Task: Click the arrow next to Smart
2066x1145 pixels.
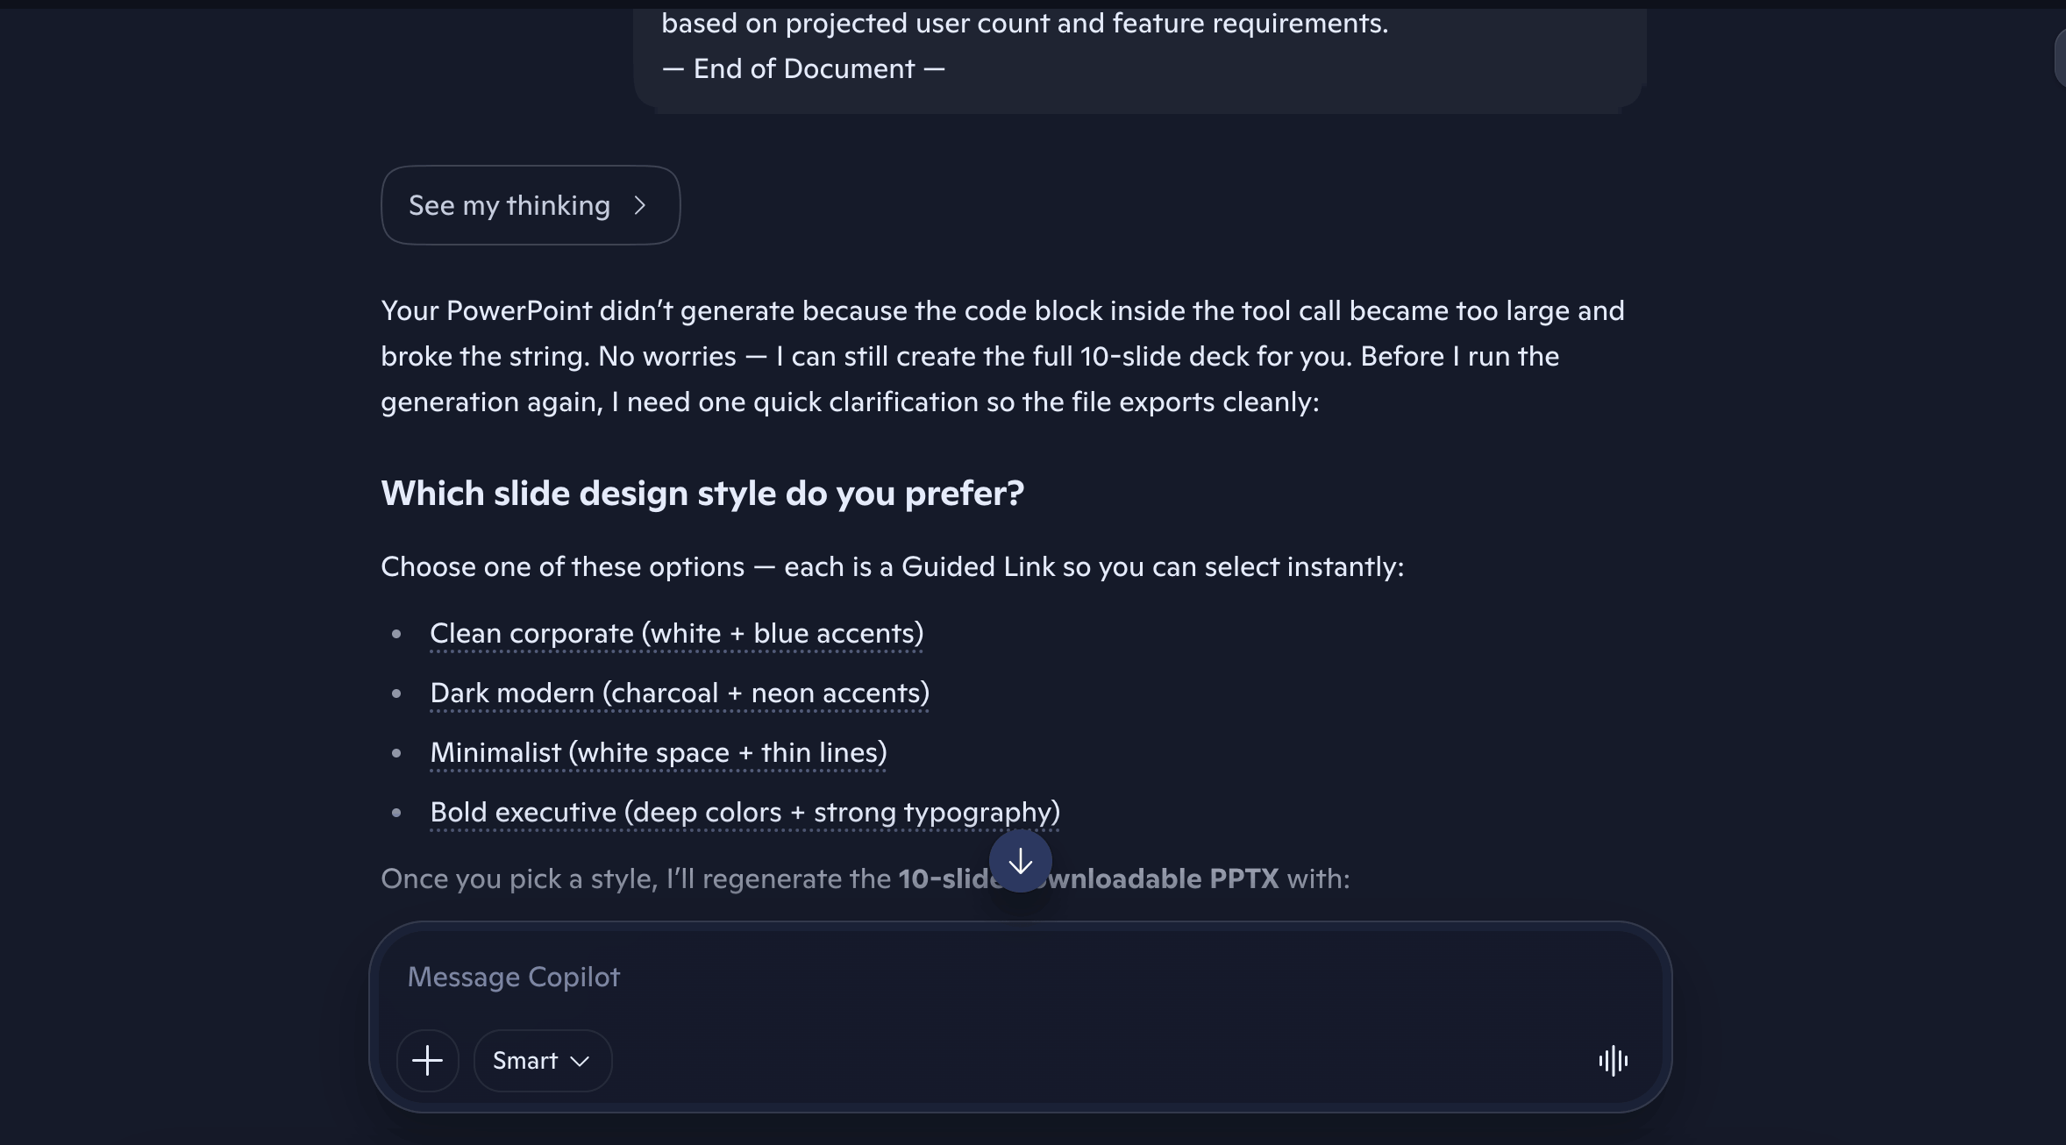Action: (x=580, y=1062)
